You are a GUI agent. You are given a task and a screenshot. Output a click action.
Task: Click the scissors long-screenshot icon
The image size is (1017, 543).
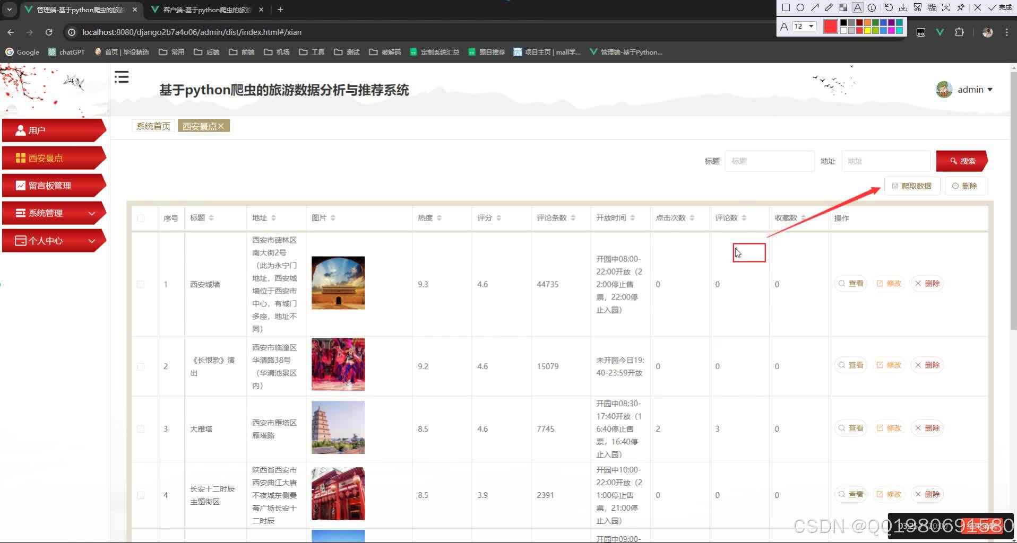pos(917,7)
